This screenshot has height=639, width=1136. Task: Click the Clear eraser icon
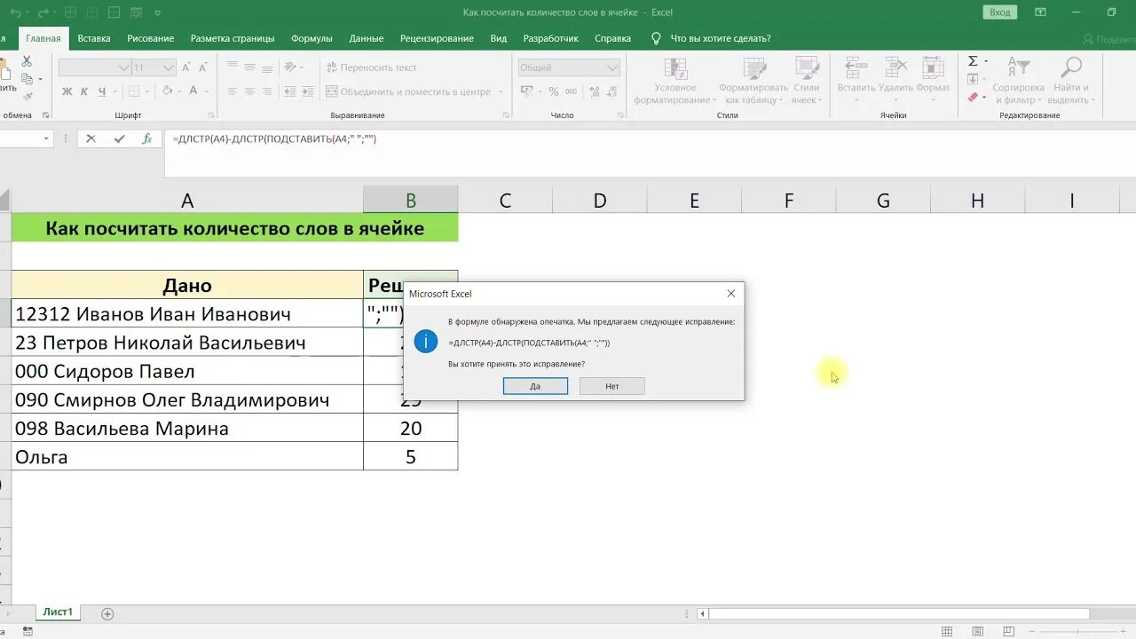(x=973, y=97)
